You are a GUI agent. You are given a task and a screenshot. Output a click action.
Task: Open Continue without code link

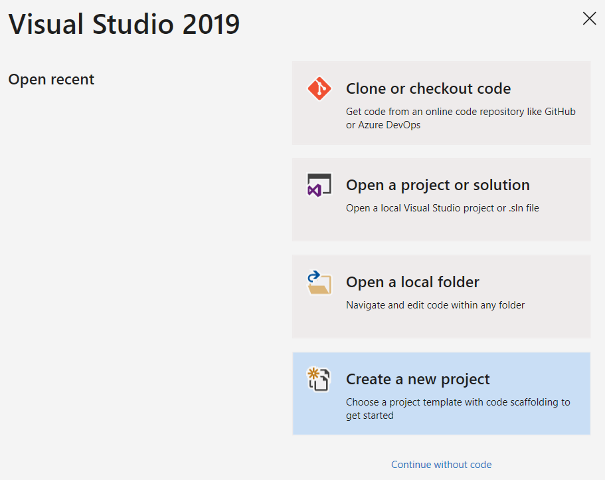[x=441, y=465]
